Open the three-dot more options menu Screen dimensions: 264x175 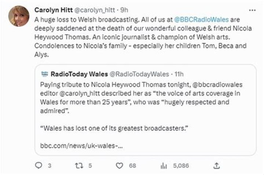click(x=253, y=10)
